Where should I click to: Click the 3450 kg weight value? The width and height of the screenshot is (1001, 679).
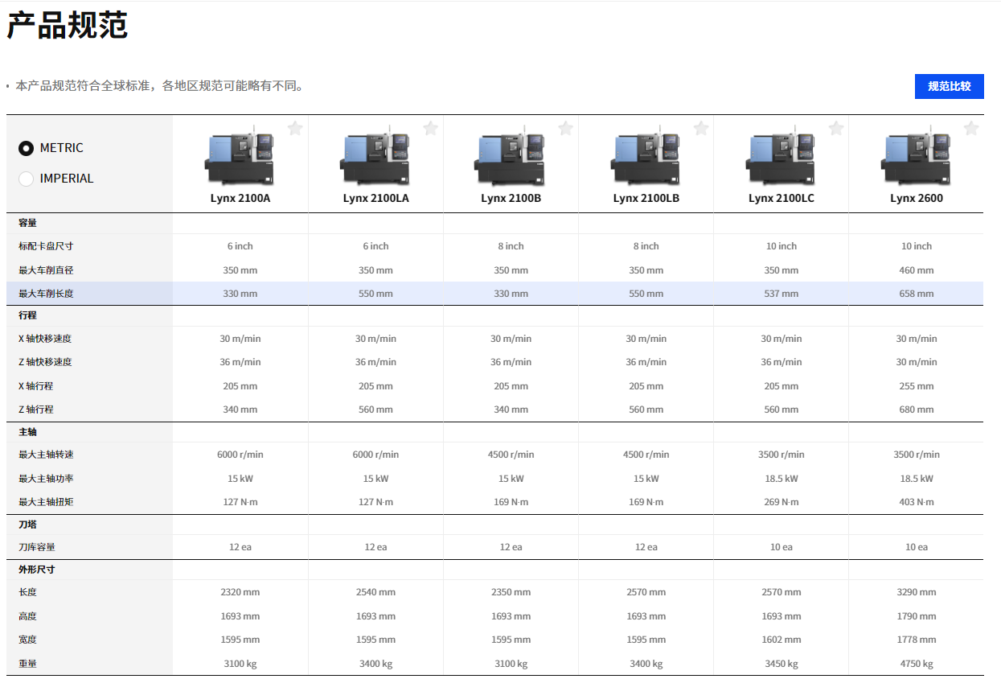(782, 664)
